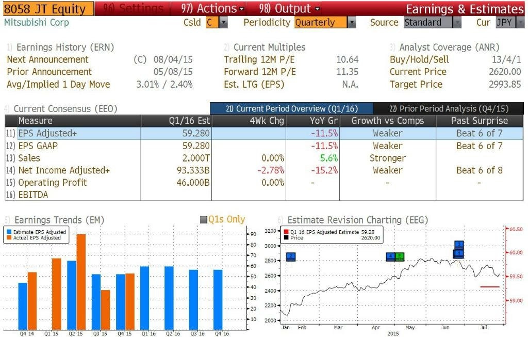Click the green marker icon near May
Viewport: 528px width, 337px height.
point(400,257)
